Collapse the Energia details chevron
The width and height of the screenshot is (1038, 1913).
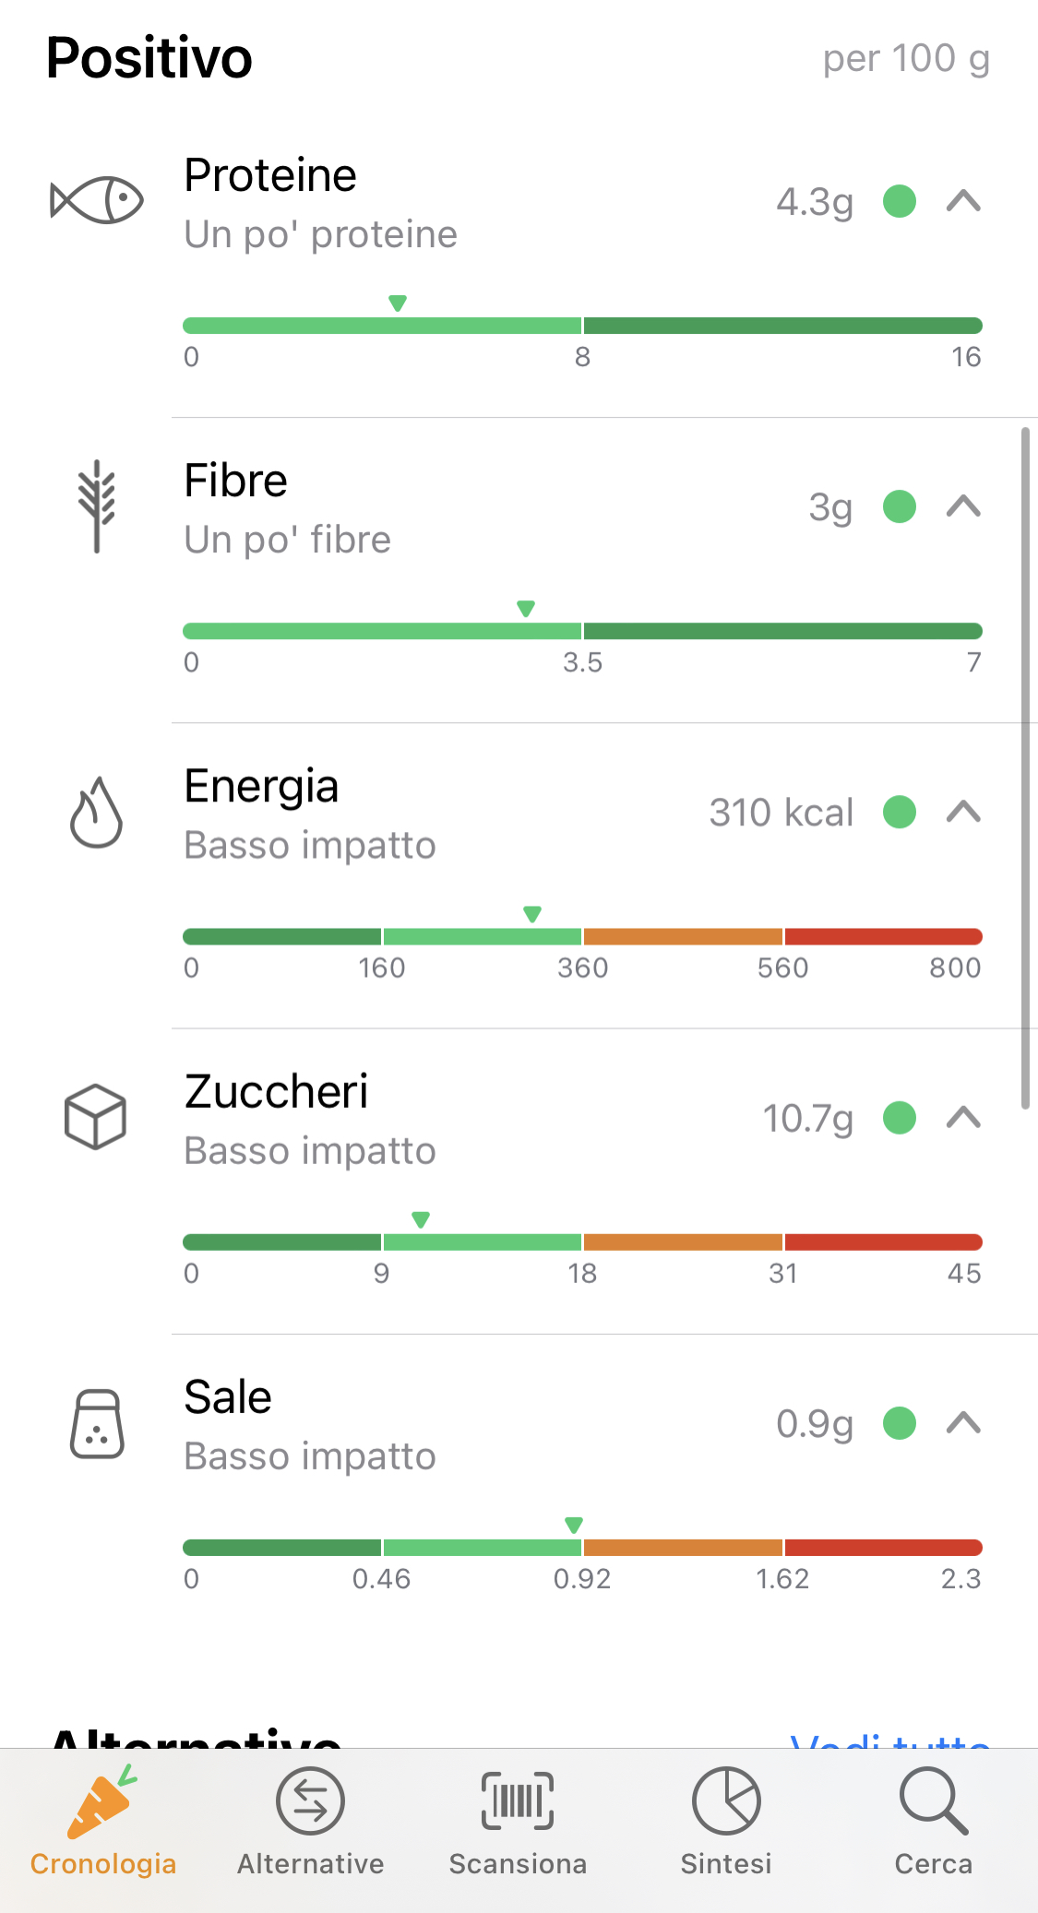[x=963, y=812]
